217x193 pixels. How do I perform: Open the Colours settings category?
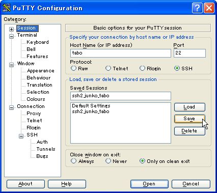36,99
